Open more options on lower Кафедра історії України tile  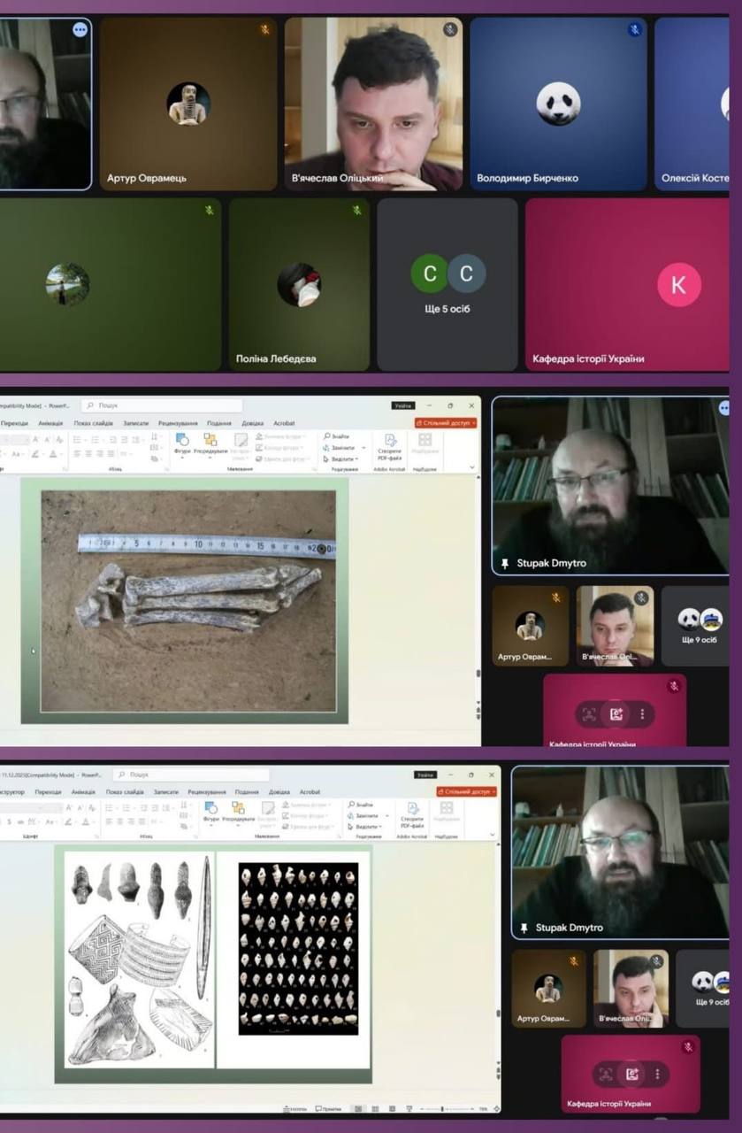point(657,1075)
